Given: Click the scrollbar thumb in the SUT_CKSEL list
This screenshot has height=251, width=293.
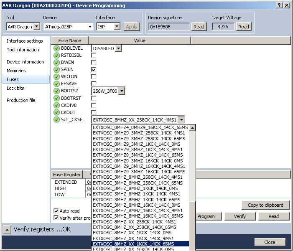Looking at the screenshot, I should pyautogui.click(x=192, y=226).
